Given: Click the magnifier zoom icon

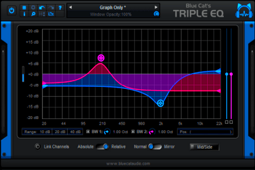Looking at the screenshot, I should click(x=33, y=14).
